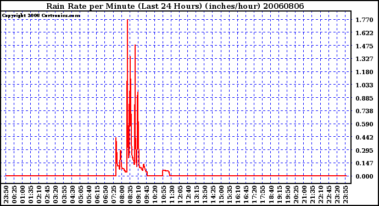Click the y-axis value 1.327
Viewport: 379px width, 206px height.
[364, 59]
